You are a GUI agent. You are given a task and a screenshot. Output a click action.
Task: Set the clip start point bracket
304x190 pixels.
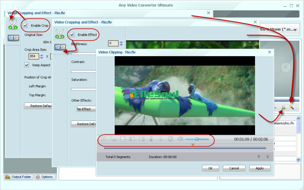coord(151,139)
